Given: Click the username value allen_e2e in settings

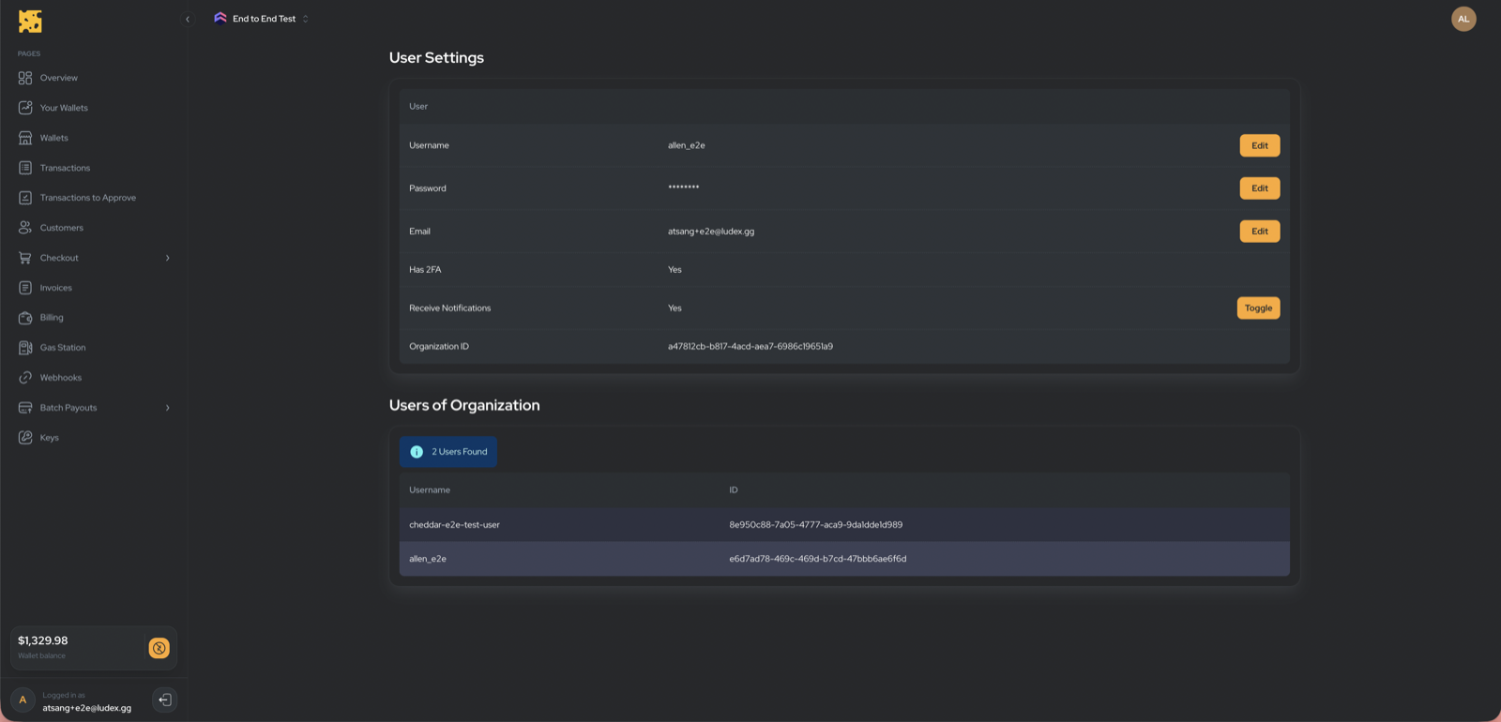Looking at the screenshot, I should (x=686, y=145).
